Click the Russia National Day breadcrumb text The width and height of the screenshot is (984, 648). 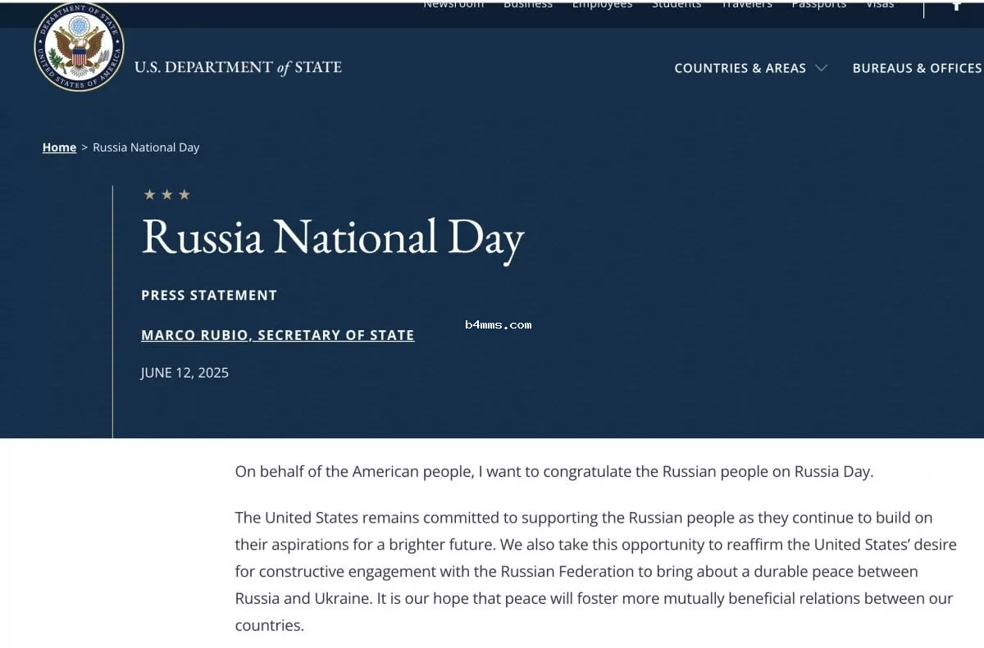coord(146,147)
